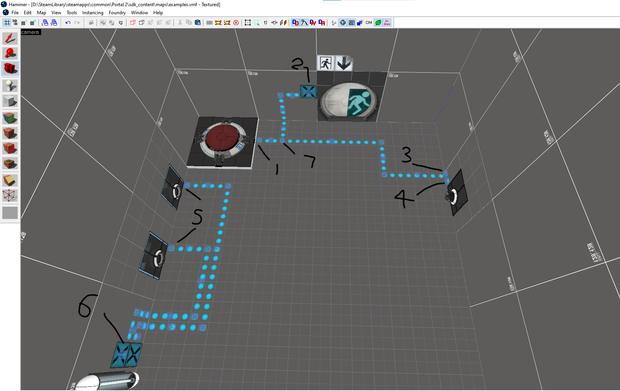Open the View menu

[56, 13]
